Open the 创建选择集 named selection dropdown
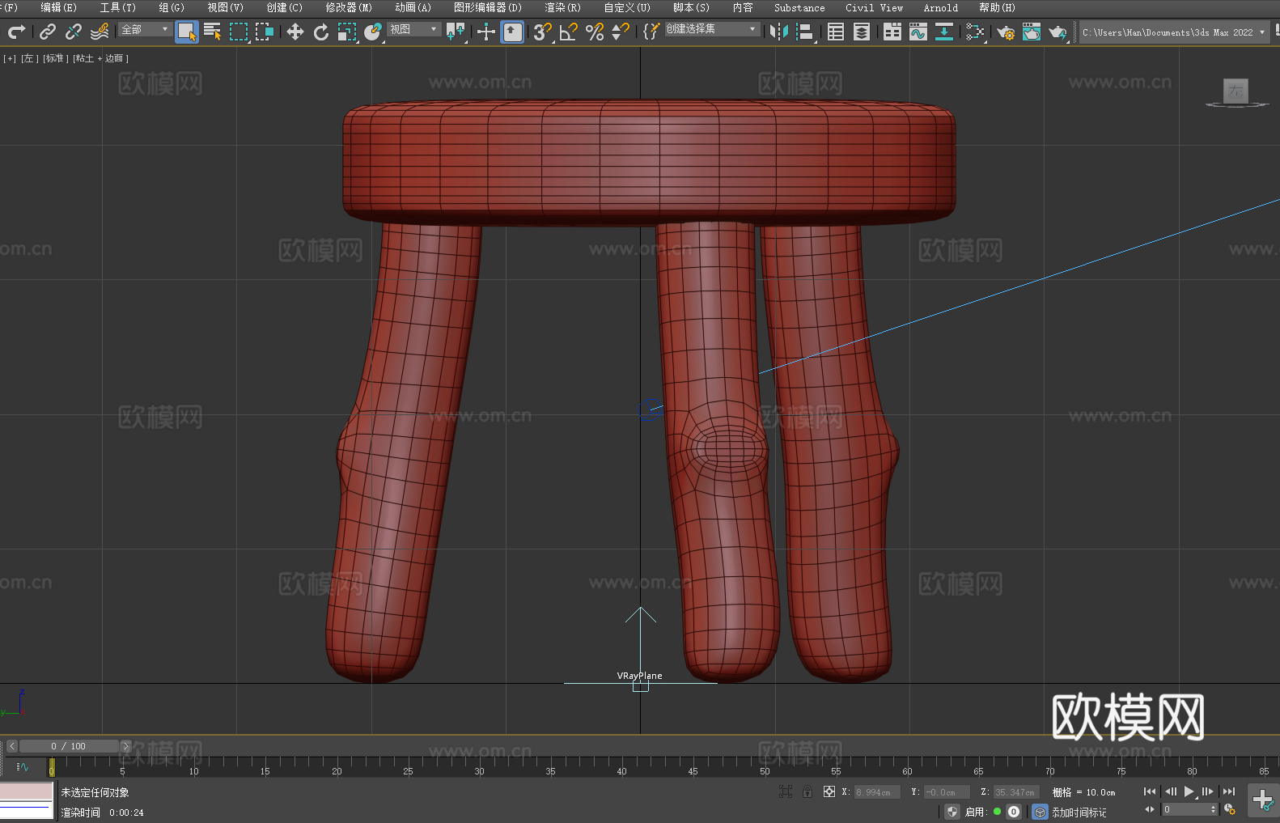The image size is (1280, 823). (x=712, y=29)
